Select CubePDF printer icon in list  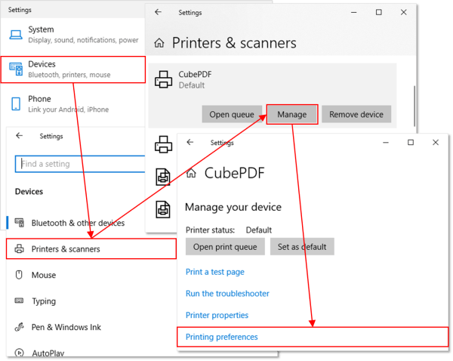click(164, 79)
